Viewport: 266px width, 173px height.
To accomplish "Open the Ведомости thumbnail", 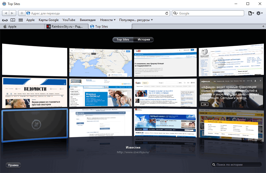I will pyautogui.click(x=35, y=93).
